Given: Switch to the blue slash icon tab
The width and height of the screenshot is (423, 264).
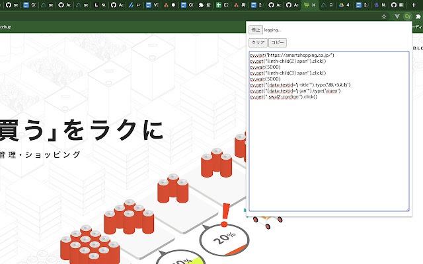Looking at the screenshot, I should coord(134,5).
